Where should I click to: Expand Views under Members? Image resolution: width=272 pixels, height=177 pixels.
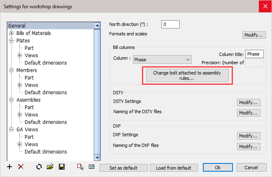pos(19,85)
